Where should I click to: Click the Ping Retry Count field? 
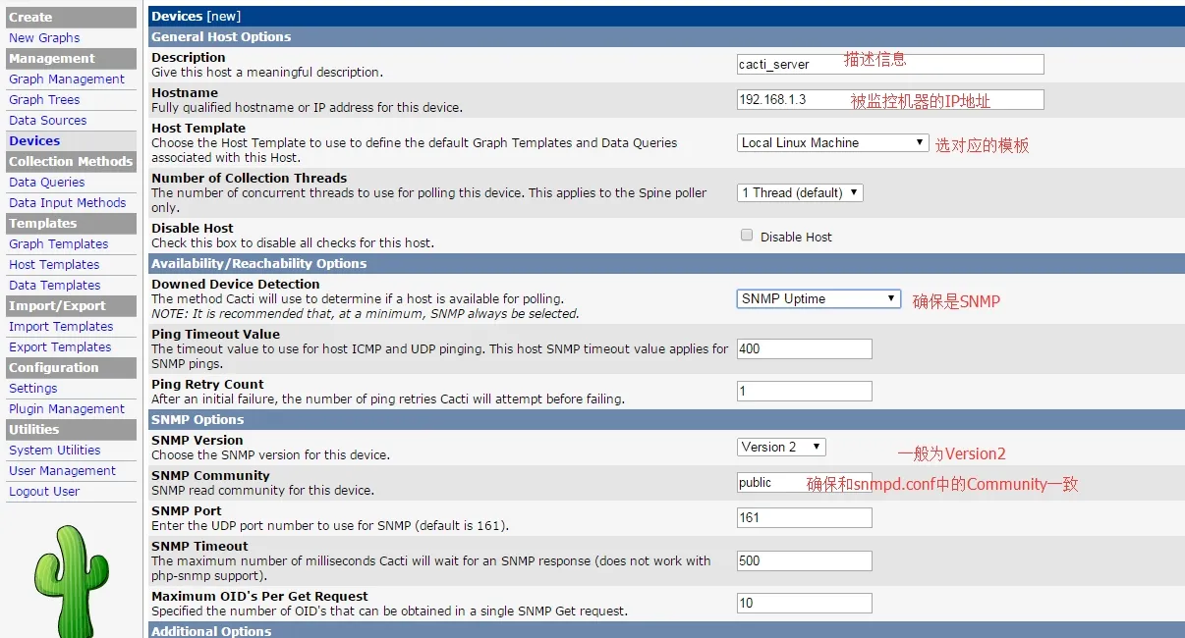click(x=805, y=391)
